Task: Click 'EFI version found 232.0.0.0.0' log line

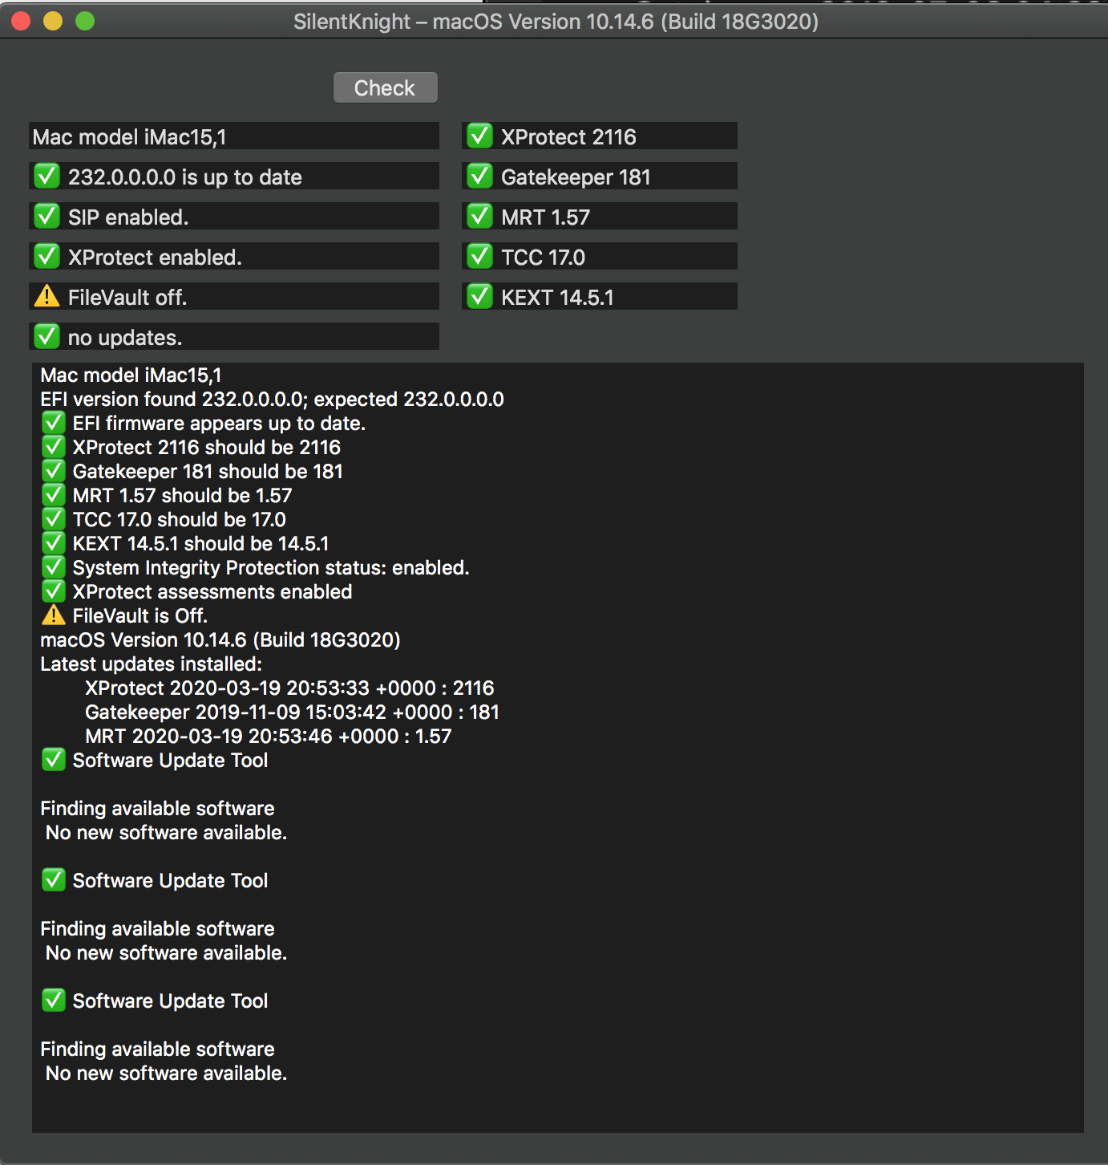Action: pyautogui.click(x=272, y=399)
